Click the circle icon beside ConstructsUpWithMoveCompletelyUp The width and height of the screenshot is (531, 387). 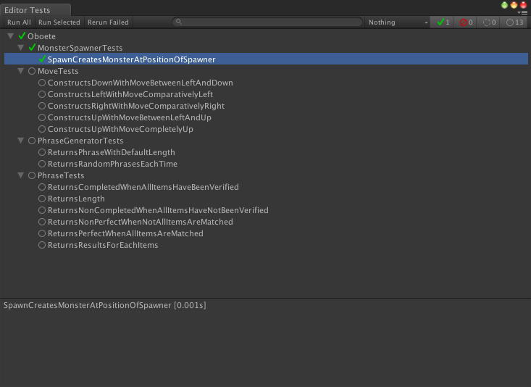pos(42,129)
